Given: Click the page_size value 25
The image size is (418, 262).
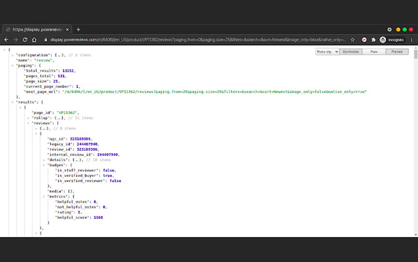Looking at the screenshot, I should click(55, 81).
